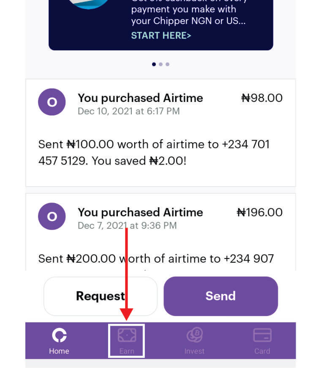Tap the ₦98.00 transaction amount
321x368 pixels.
pos(261,98)
